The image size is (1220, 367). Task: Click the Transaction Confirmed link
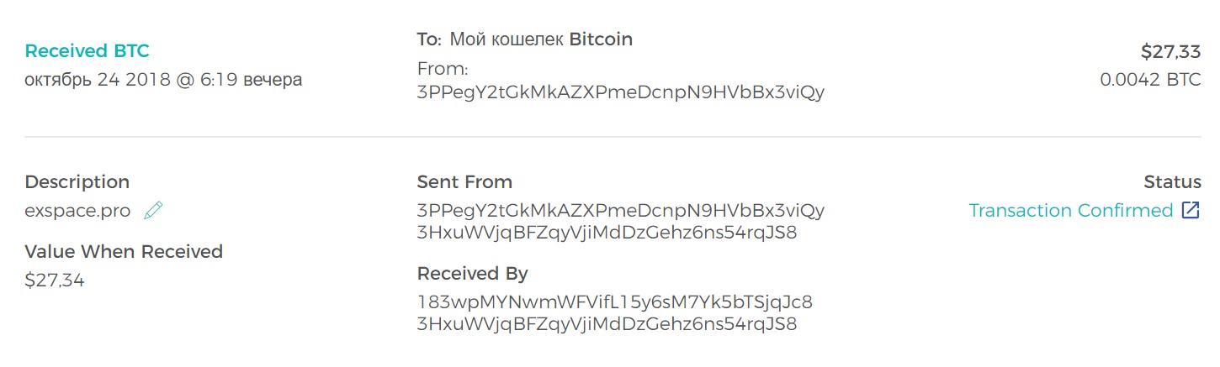click(1070, 210)
